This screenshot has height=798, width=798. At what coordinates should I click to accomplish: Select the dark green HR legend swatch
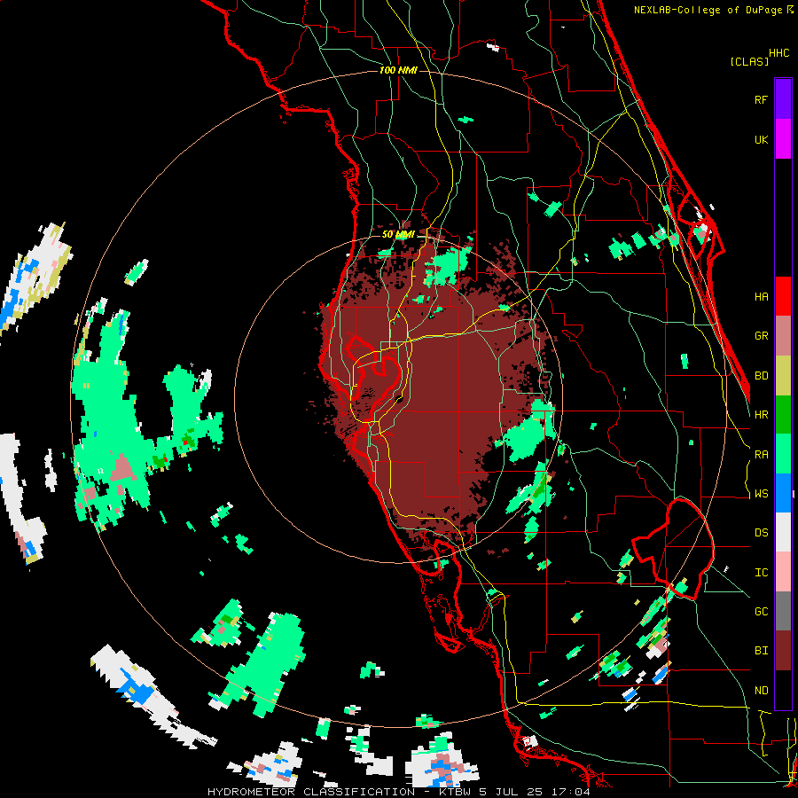click(783, 414)
